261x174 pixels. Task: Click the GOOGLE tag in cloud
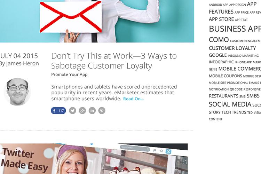[218, 55]
